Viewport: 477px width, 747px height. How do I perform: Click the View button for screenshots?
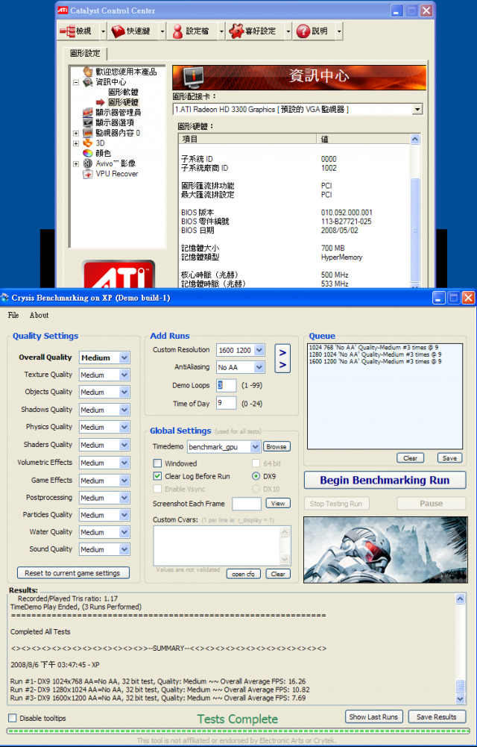[278, 504]
